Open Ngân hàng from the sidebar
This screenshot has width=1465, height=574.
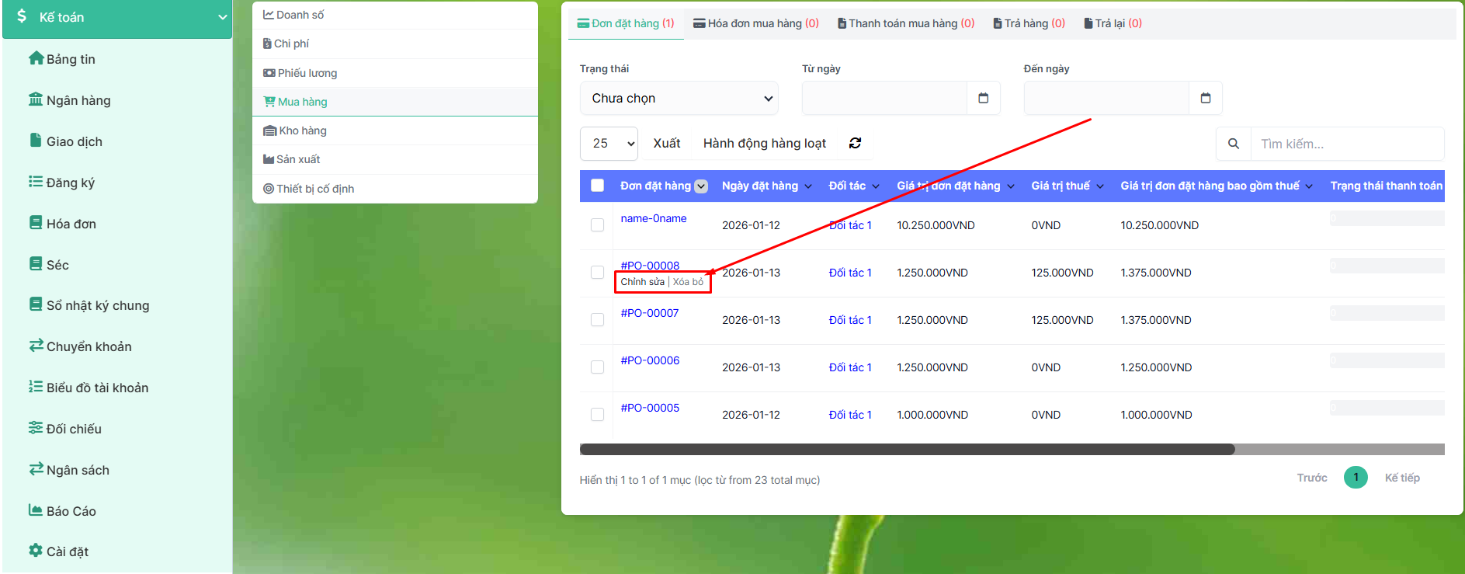click(x=78, y=100)
